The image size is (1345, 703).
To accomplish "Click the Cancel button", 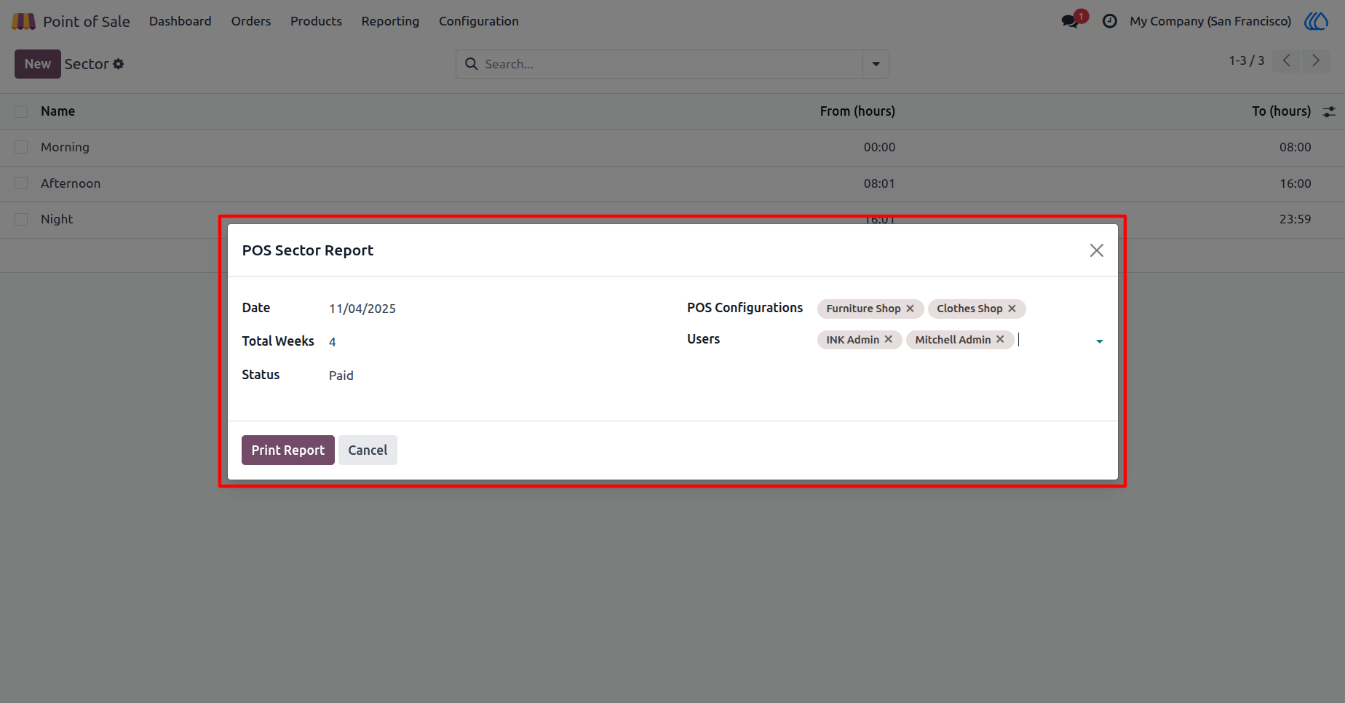I will pyautogui.click(x=368, y=450).
